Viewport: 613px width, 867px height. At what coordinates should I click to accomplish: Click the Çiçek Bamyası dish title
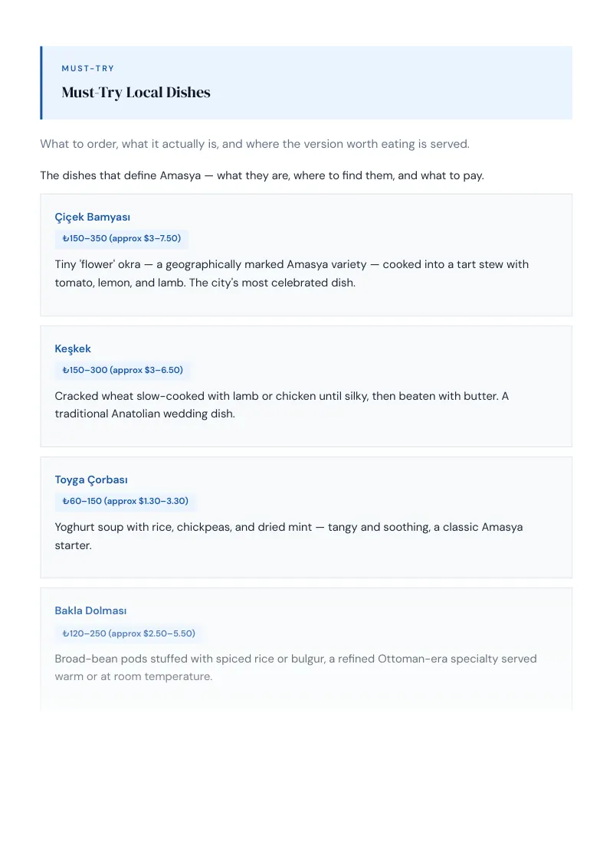click(x=93, y=218)
